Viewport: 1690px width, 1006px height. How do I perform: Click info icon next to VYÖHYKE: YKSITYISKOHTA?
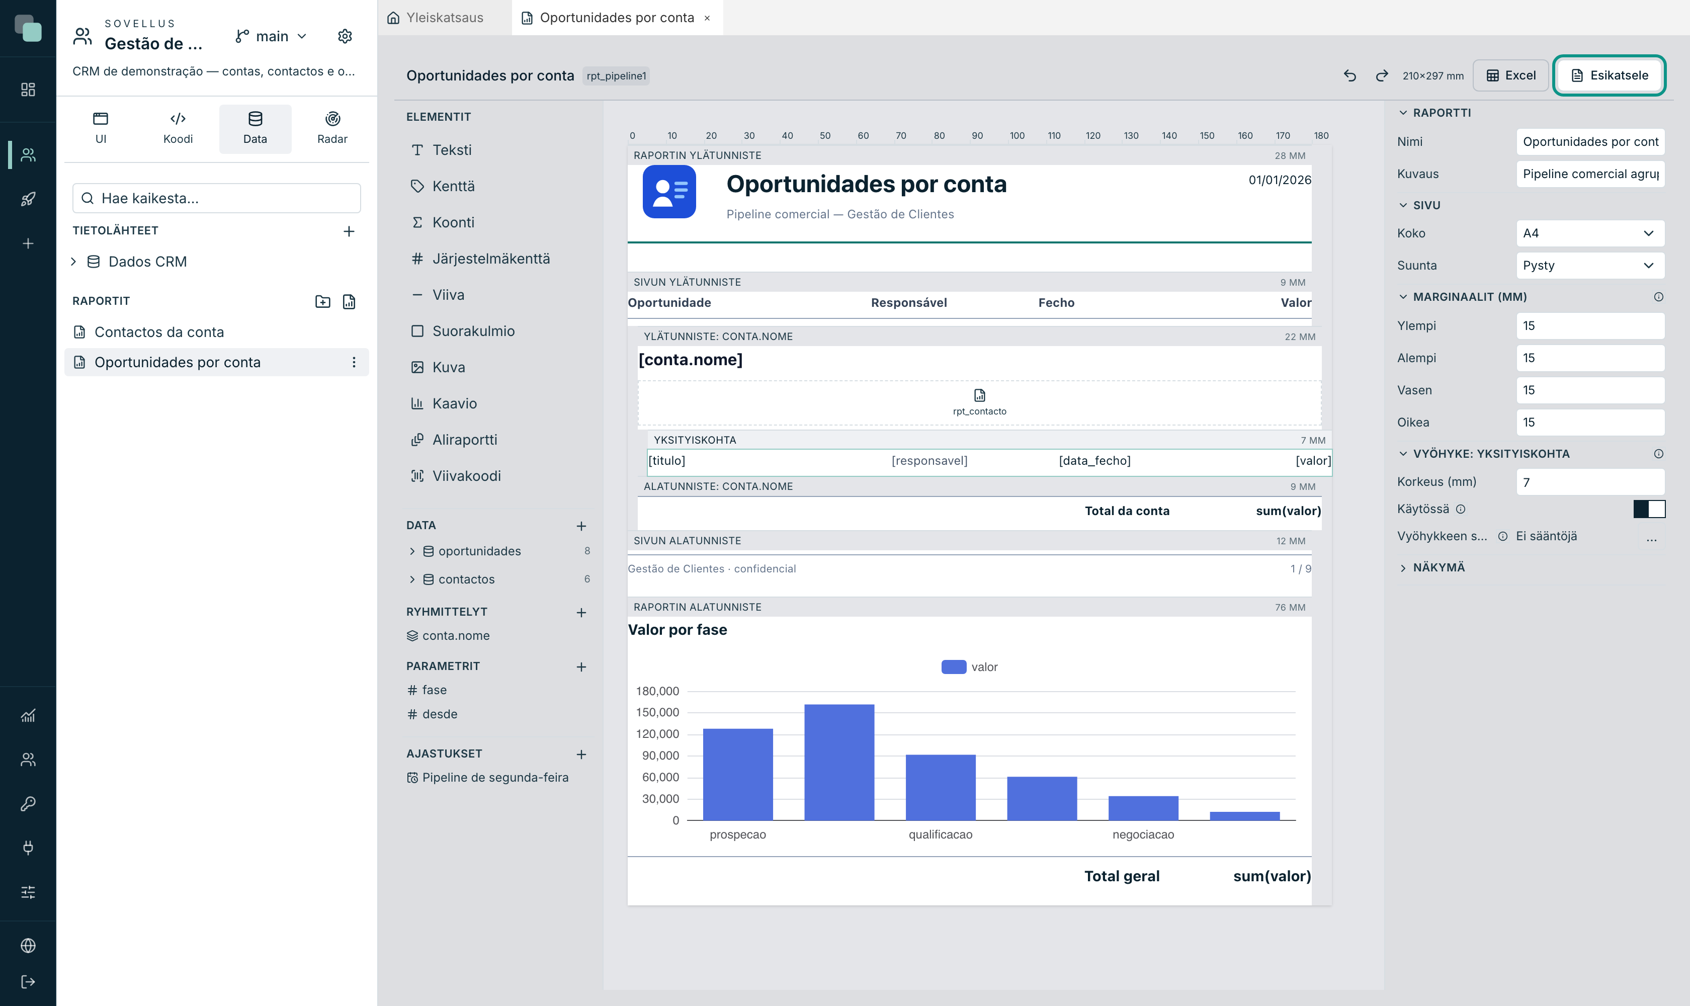coord(1658,454)
